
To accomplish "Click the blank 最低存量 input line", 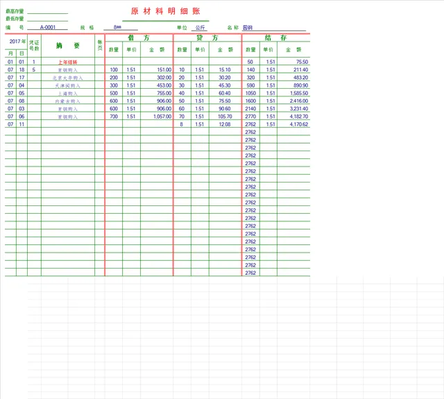I will point(48,19).
